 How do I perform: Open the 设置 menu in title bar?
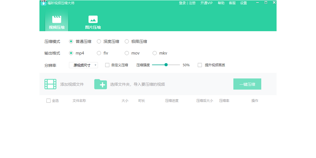243,3
